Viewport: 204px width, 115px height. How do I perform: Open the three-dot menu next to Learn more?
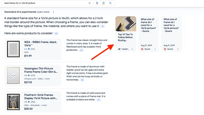click(54, 12)
